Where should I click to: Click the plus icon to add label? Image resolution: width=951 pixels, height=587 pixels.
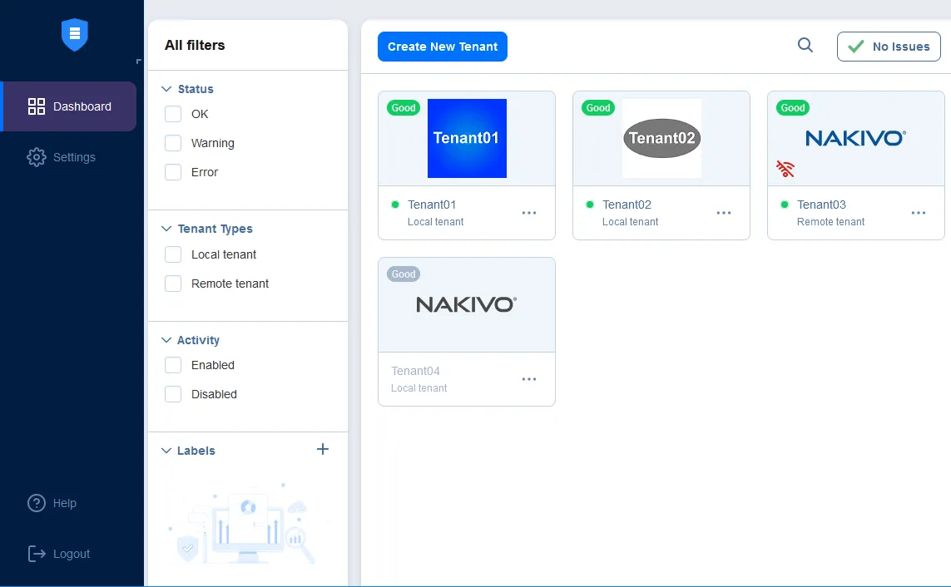pos(323,450)
